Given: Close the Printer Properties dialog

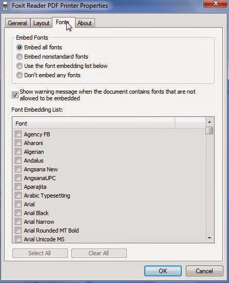Looking at the screenshot, I should 215,4.
